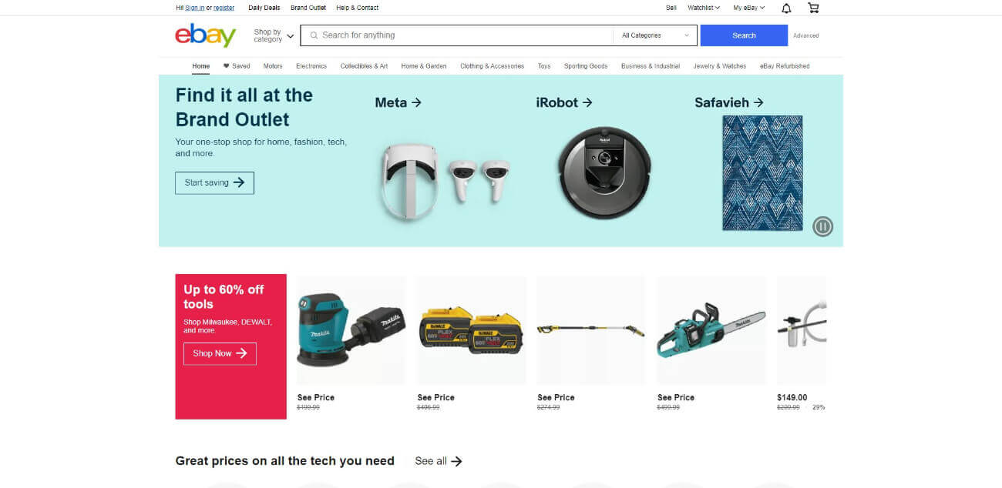The height and width of the screenshot is (488, 1002).
Task: Pause the banner carousel
Action: 823,226
